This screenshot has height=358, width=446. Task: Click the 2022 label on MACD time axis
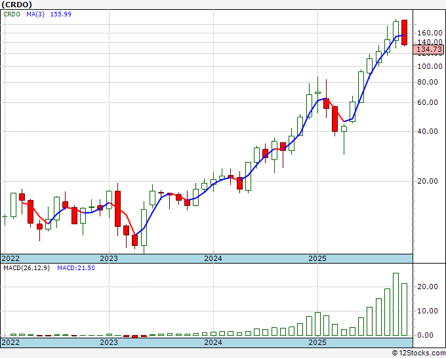[10, 342]
